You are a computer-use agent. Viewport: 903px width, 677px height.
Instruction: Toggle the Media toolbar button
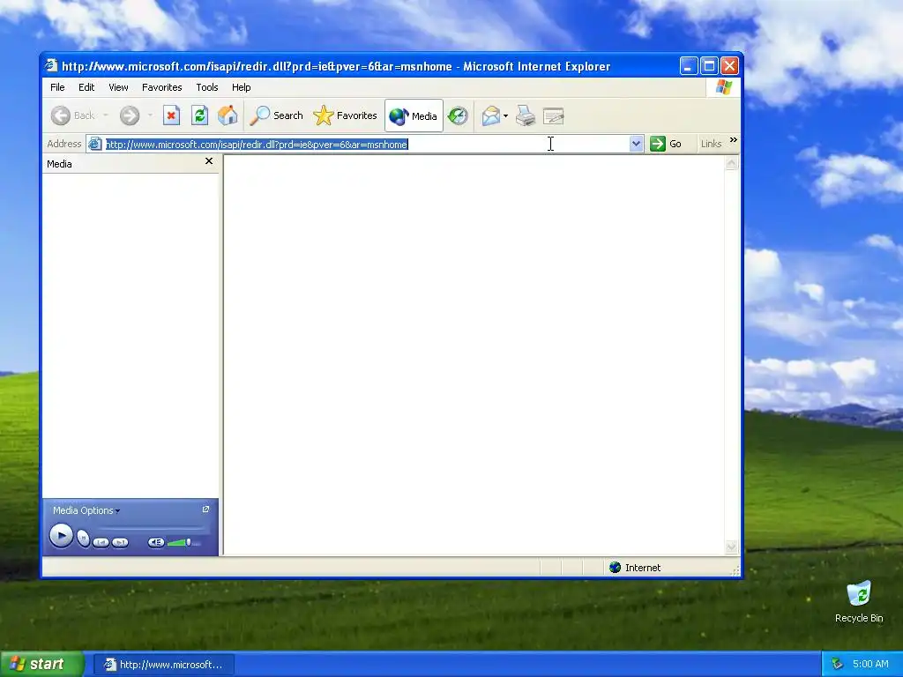[x=414, y=115]
